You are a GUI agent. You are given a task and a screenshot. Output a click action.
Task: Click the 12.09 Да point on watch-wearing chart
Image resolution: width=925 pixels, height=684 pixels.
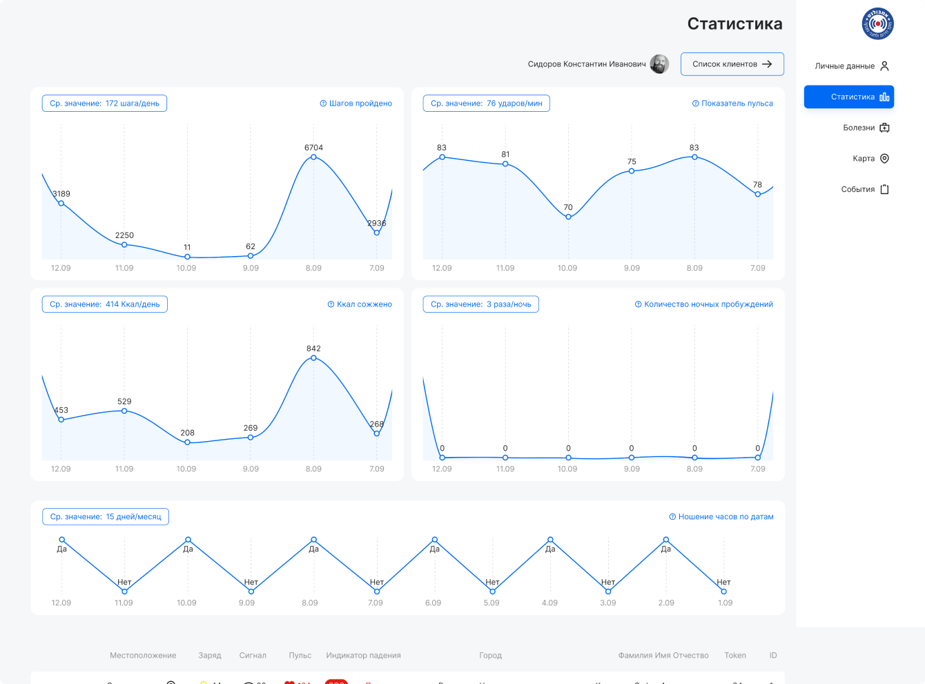[62, 540]
